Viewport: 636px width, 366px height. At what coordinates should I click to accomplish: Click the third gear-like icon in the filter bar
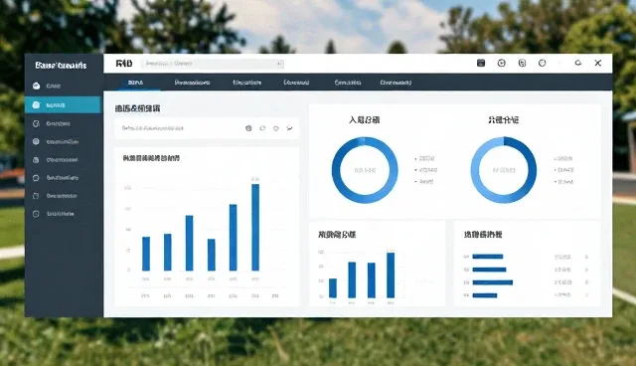(276, 128)
